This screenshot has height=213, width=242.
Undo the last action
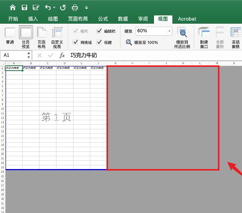coord(48,8)
